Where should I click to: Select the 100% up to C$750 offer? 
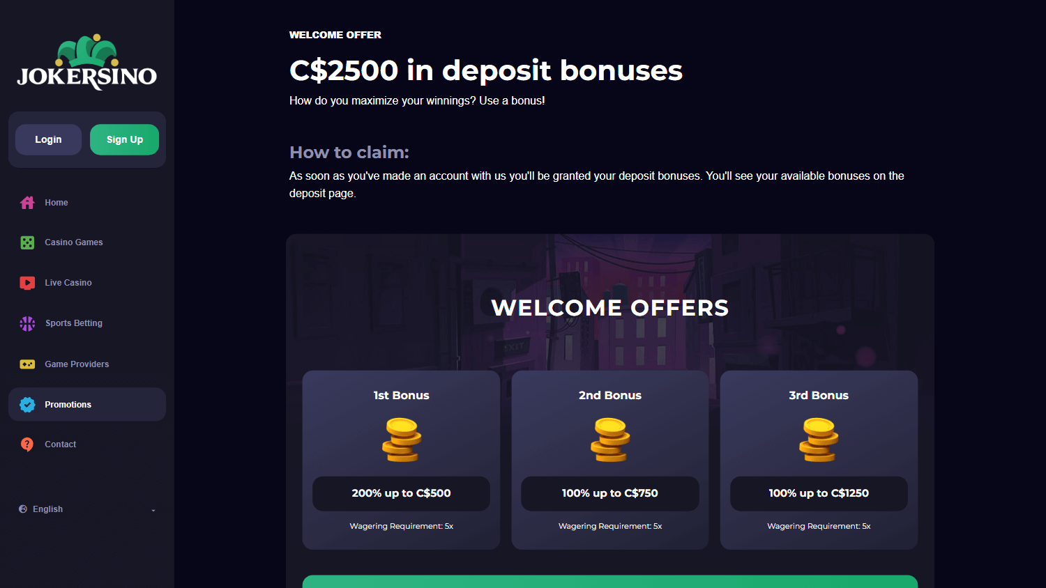[610, 493]
